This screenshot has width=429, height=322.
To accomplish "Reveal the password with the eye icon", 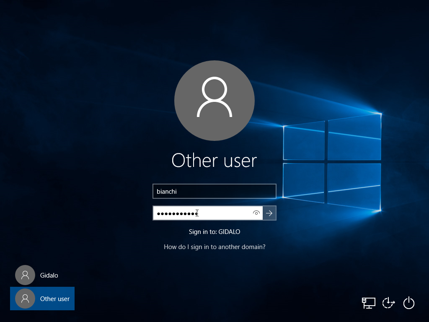I will (256, 213).
